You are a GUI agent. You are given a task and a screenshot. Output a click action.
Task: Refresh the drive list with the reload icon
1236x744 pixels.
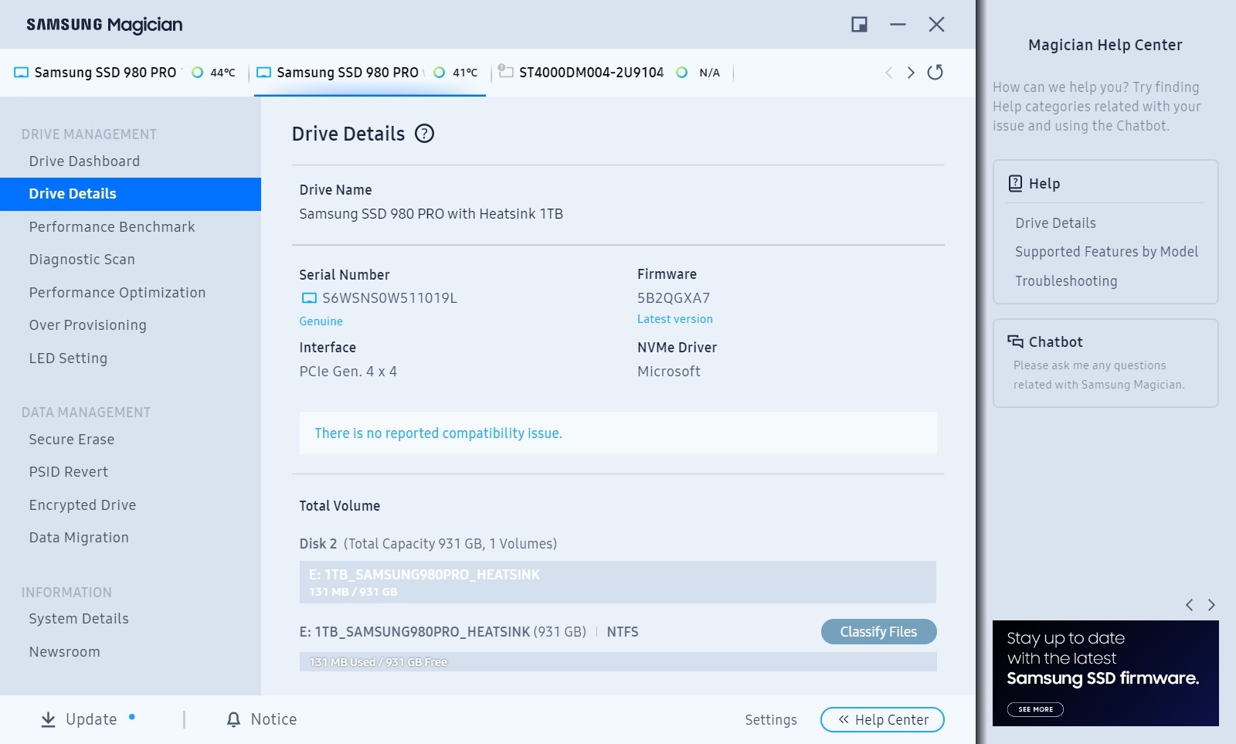pyautogui.click(x=935, y=72)
